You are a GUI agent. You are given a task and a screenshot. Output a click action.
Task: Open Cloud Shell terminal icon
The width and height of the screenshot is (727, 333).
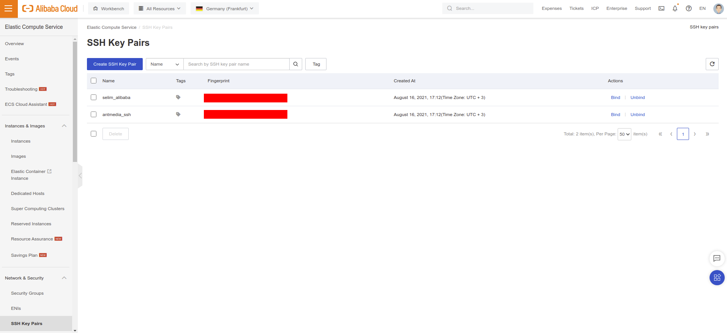click(661, 8)
